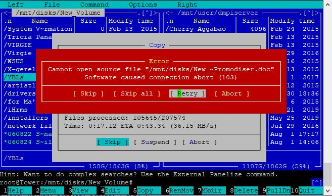Image resolution: width=332 pixels, height=196 pixels.
Task: Open the Options menu
Action: pos(143,5)
